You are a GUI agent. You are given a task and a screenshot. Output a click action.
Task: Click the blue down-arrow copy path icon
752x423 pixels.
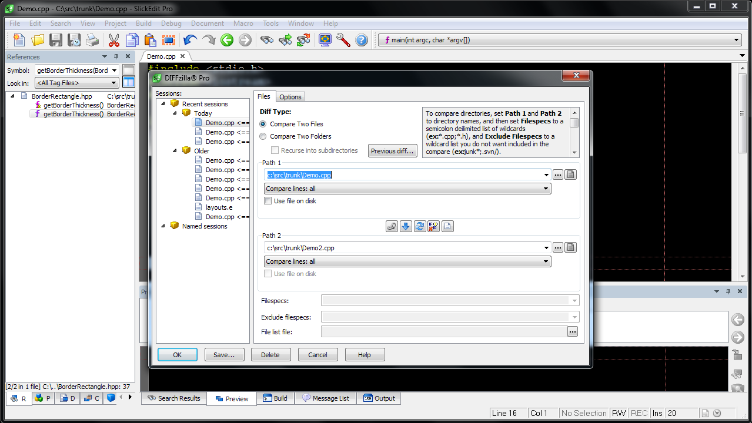(406, 226)
